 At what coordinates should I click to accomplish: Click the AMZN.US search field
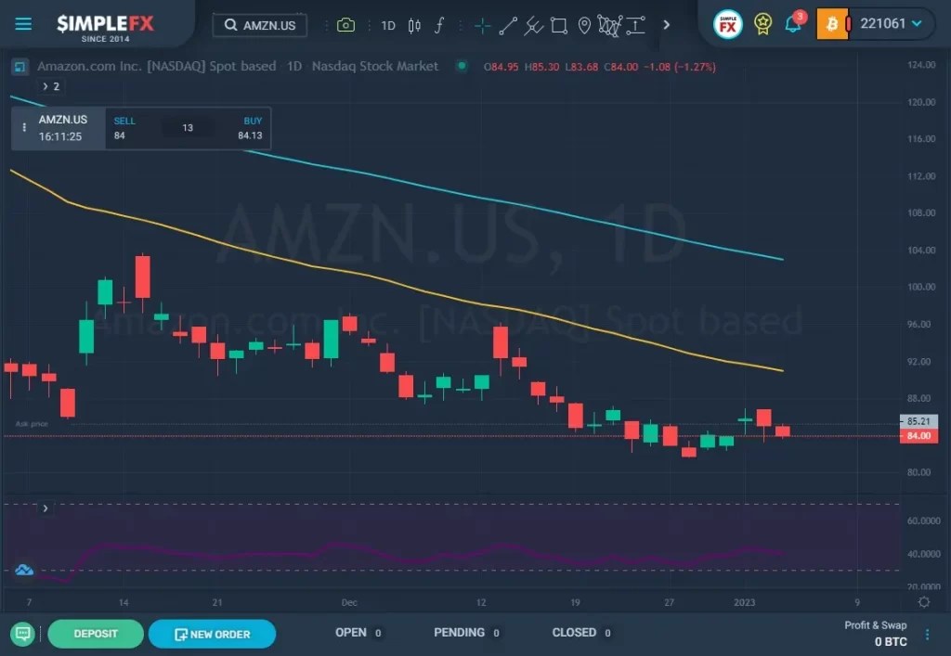click(x=259, y=25)
